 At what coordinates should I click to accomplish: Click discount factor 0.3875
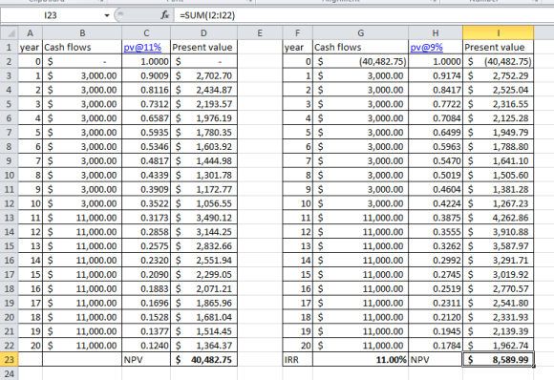click(436, 218)
